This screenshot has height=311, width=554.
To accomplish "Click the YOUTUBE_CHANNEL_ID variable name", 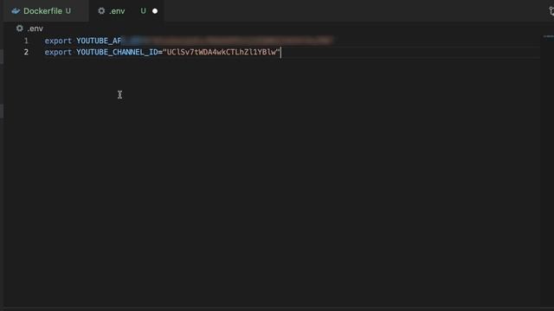I will coord(117,52).
